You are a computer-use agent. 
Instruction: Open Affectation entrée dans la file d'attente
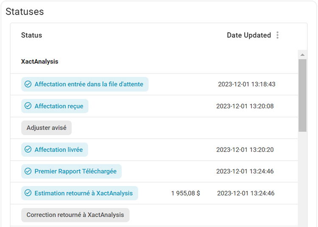89,84
